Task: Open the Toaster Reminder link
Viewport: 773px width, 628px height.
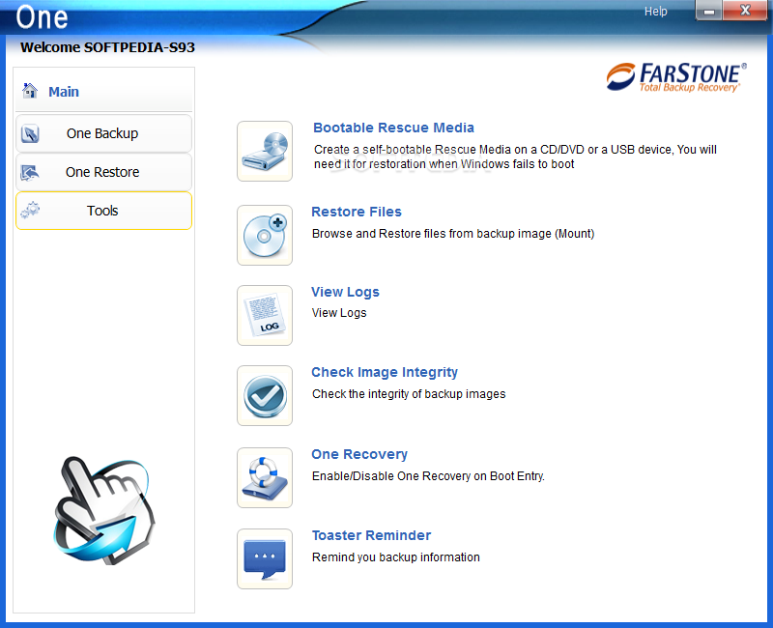Action: click(x=371, y=535)
